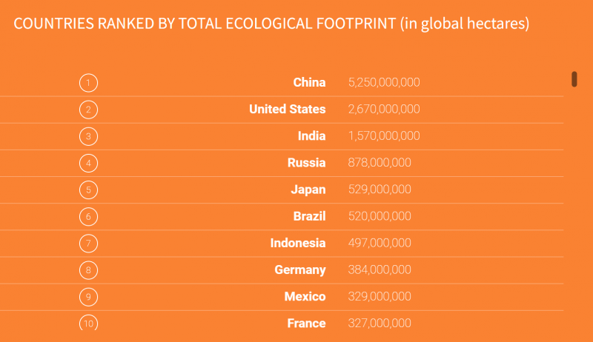Viewport: 593px width, 342px height.
Task: Click the ranking list scrollbar thumb
Action: (574, 79)
